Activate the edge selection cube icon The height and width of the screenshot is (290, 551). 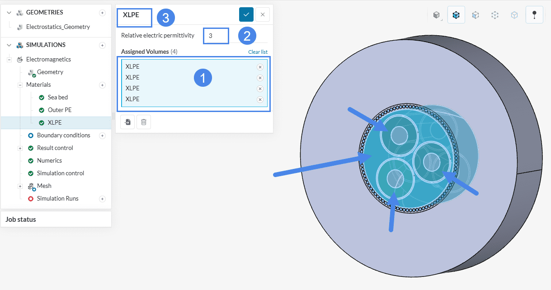[x=514, y=15]
